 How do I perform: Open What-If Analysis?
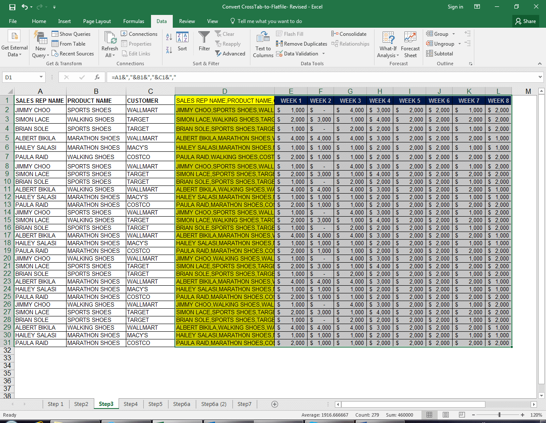click(388, 44)
